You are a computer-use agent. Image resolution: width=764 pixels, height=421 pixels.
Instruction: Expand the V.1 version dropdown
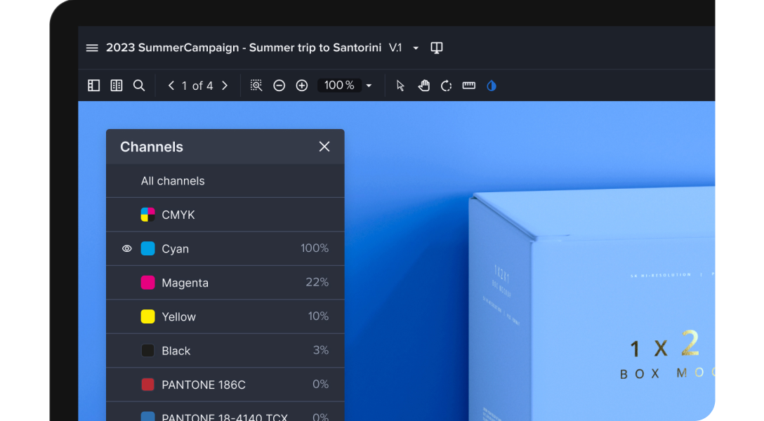point(416,48)
